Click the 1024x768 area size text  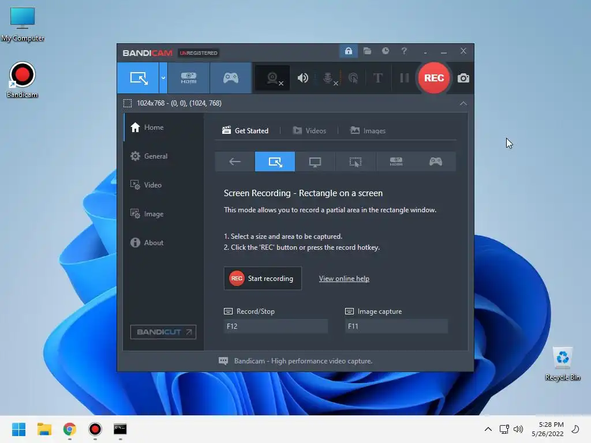tap(179, 103)
